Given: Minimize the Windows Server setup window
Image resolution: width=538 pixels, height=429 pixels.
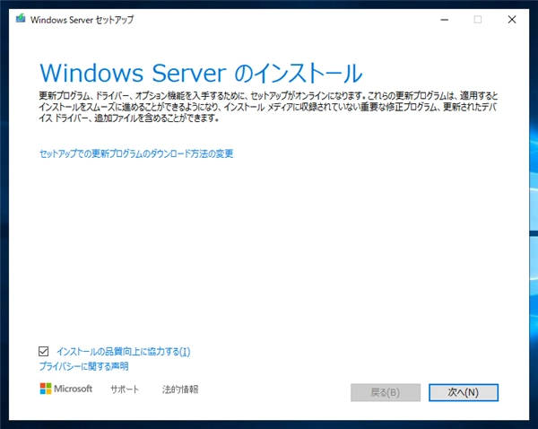Looking at the screenshot, I should click(445, 20).
